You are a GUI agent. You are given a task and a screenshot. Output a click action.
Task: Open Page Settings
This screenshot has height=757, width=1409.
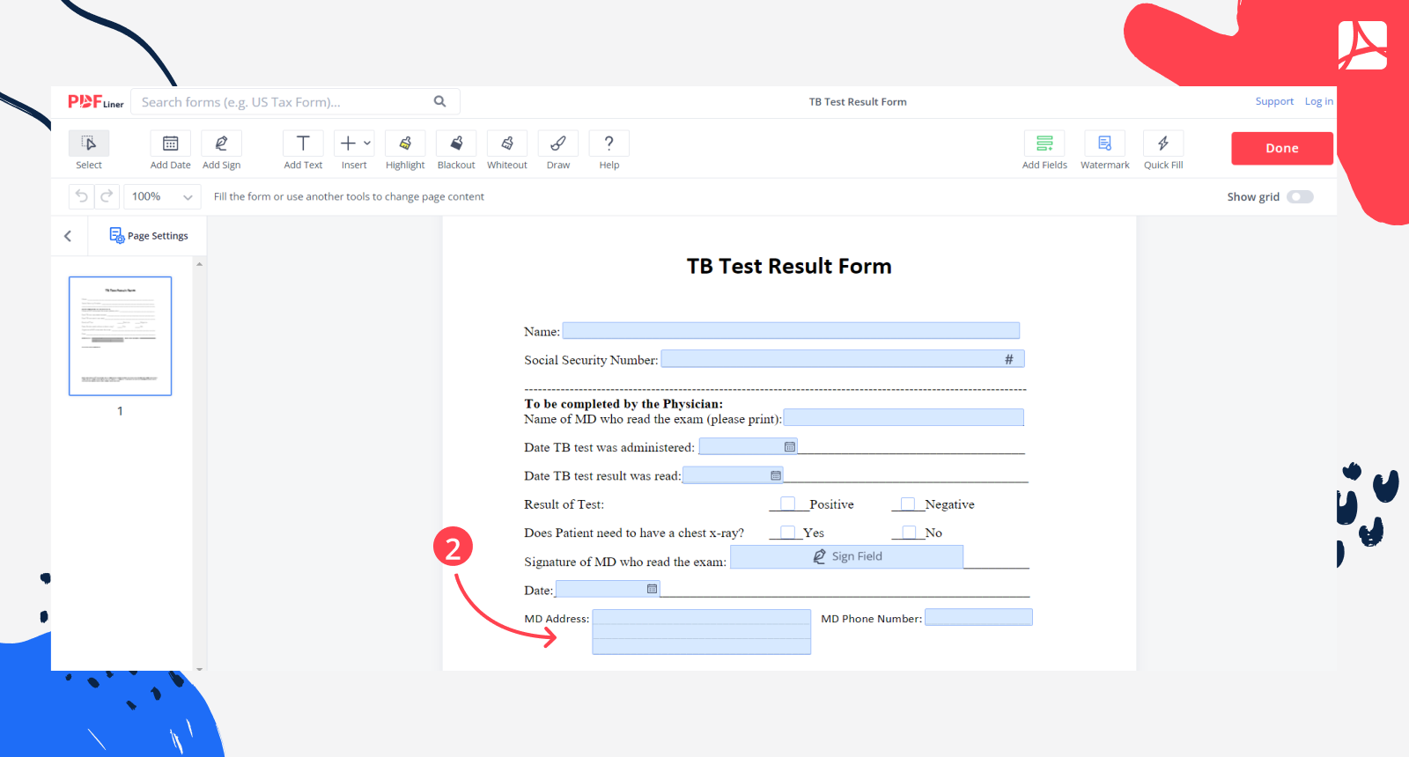(149, 236)
